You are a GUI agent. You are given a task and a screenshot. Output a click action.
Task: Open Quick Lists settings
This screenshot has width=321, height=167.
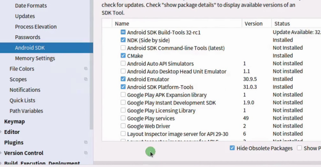tap(22, 101)
